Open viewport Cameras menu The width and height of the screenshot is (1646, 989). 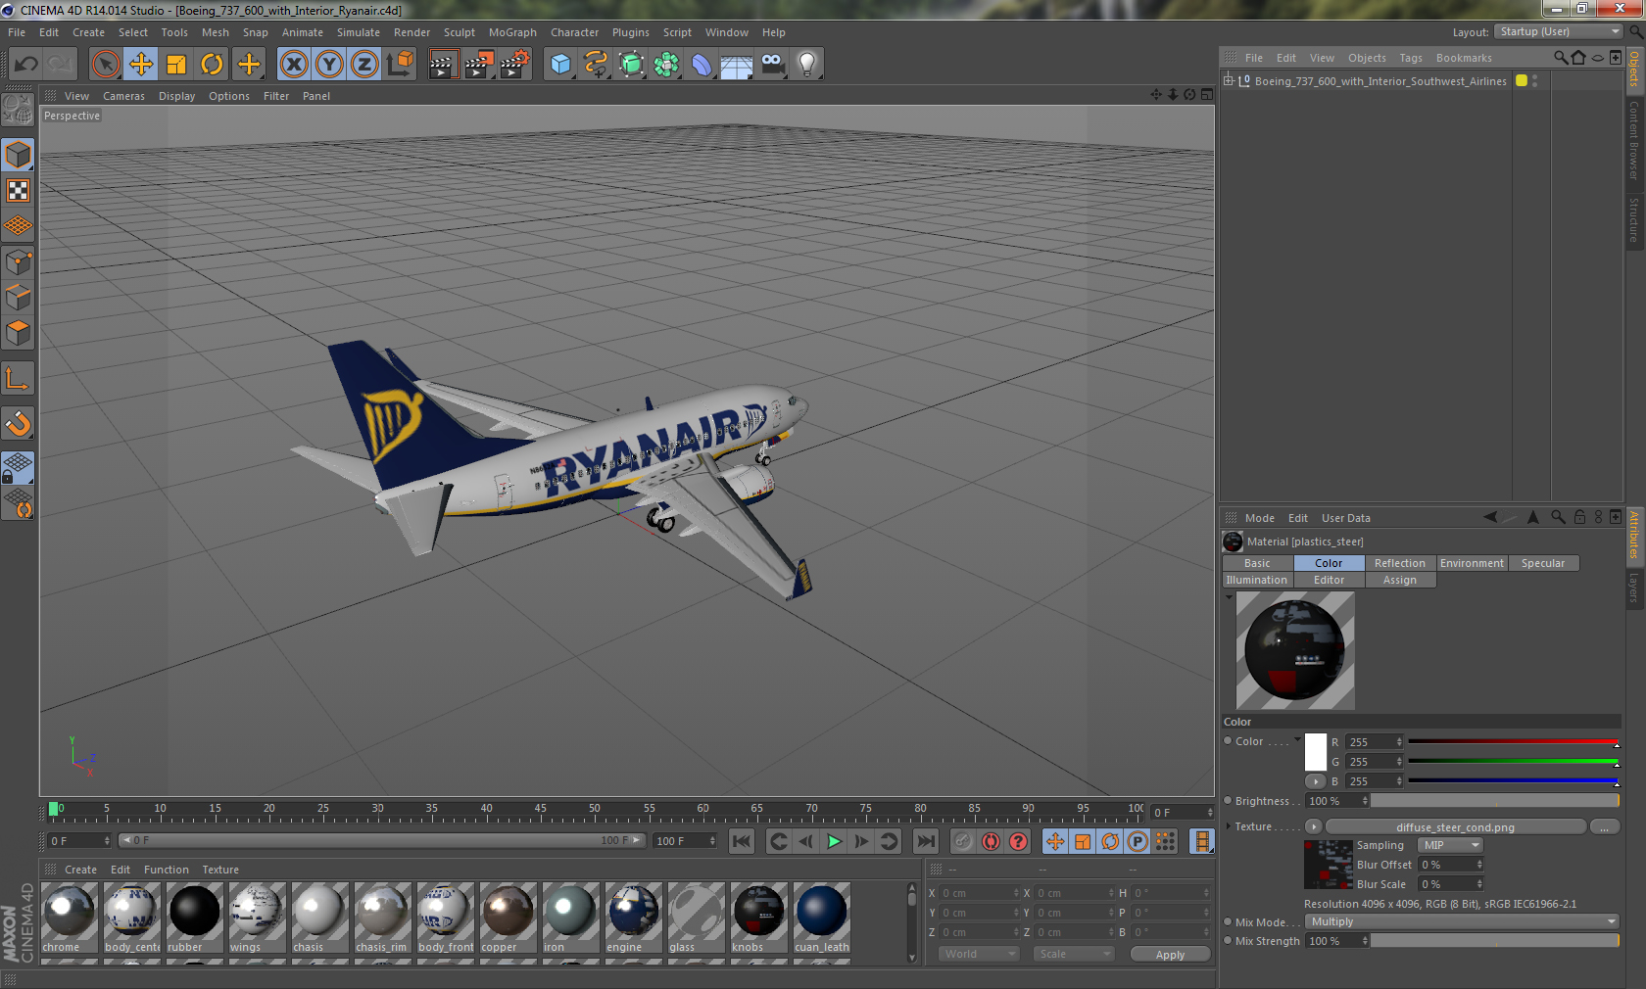(123, 96)
